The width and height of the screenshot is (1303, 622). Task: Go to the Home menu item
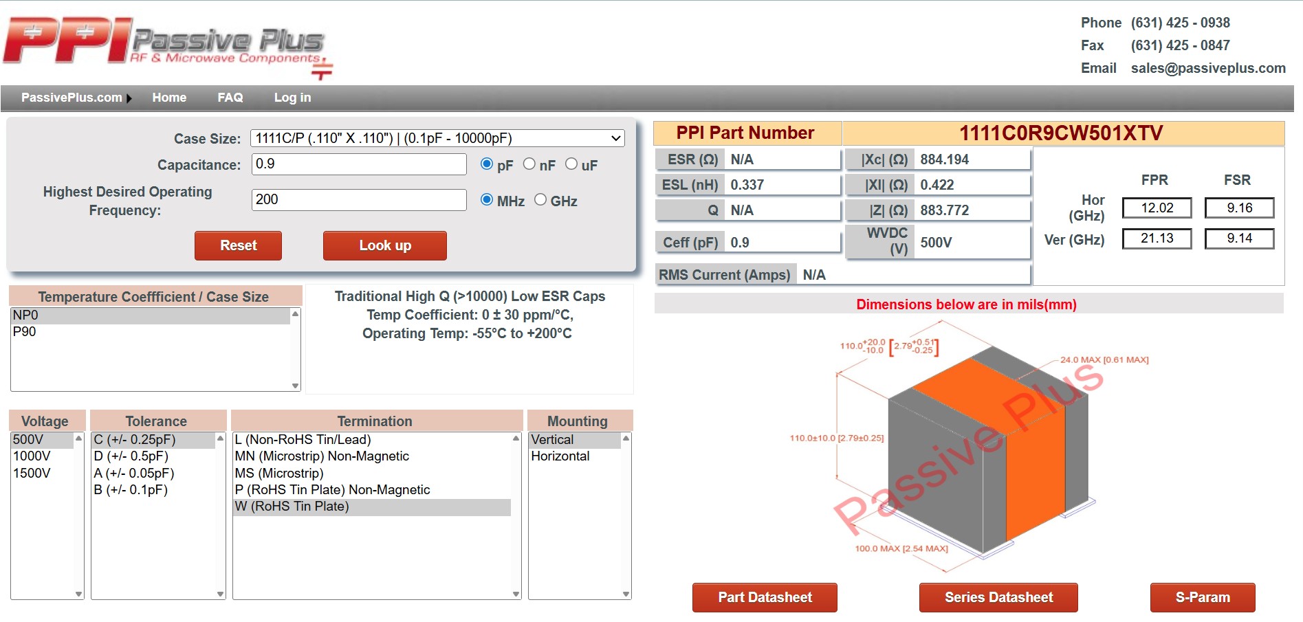169,98
